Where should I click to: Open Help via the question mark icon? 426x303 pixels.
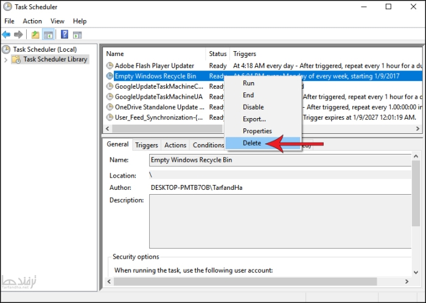(65, 35)
